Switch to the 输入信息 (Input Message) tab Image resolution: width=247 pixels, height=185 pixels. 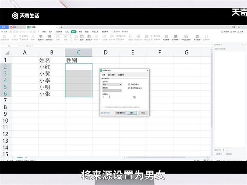coord(112,75)
